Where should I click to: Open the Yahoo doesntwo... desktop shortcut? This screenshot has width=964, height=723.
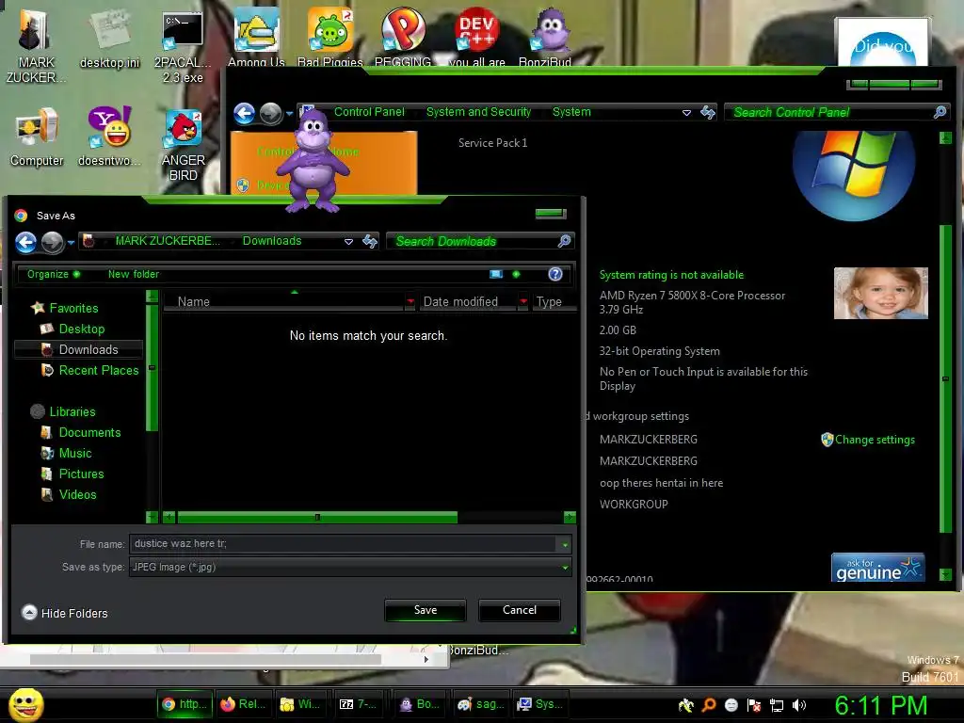pyautogui.click(x=109, y=137)
